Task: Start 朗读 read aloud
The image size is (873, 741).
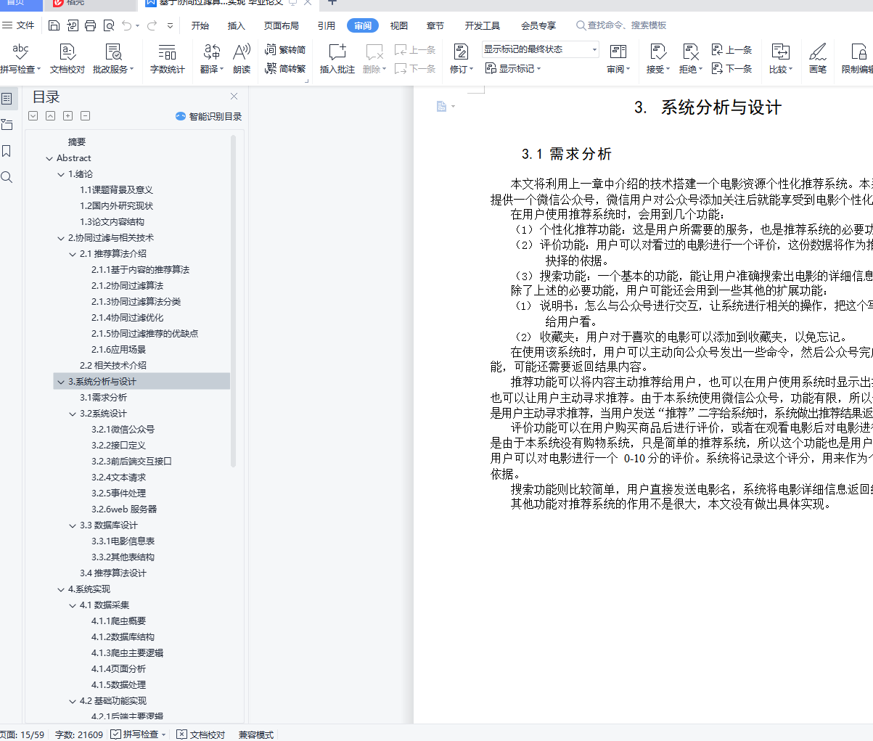Action: [242, 59]
